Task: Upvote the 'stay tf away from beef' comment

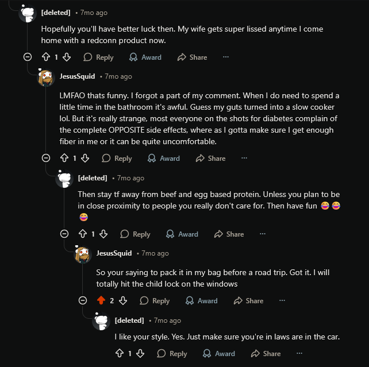Action: click(x=83, y=234)
